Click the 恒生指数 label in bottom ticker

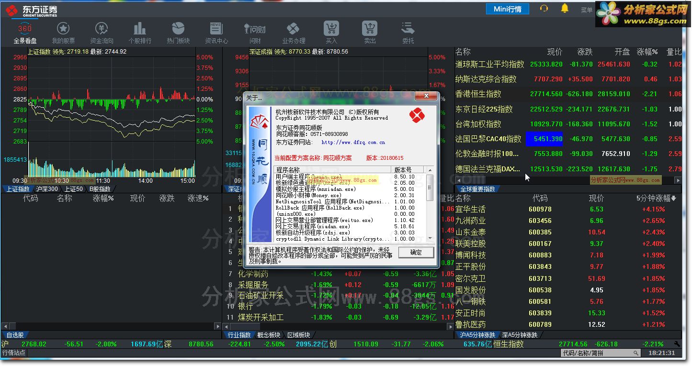pyautogui.click(x=509, y=344)
